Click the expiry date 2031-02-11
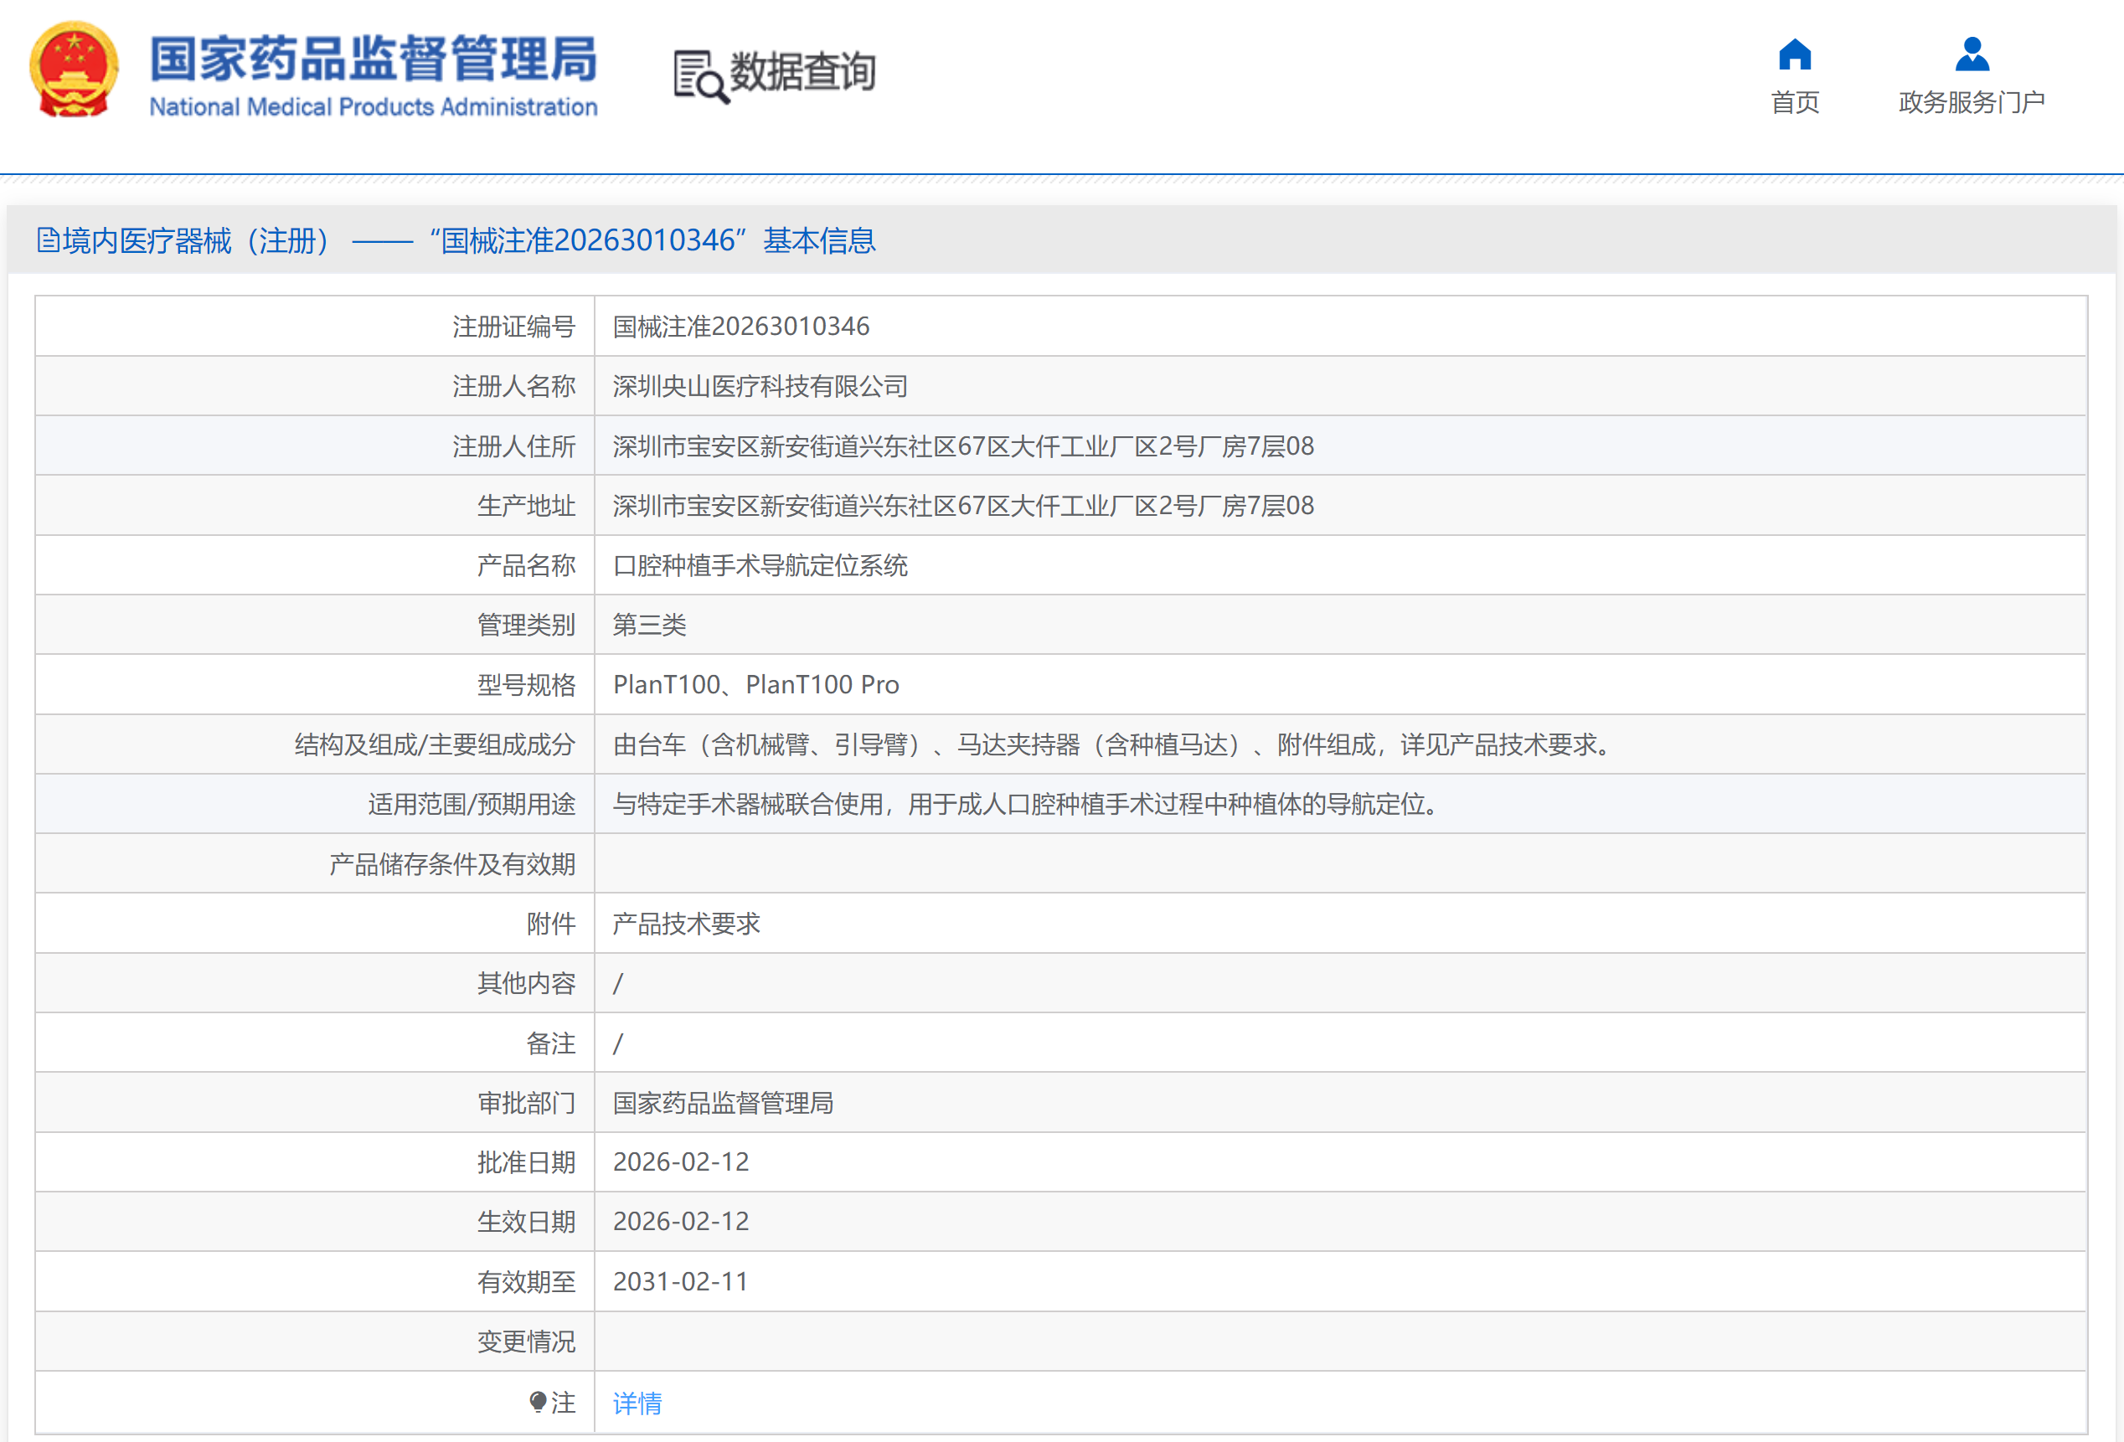This screenshot has width=2124, height=1442. [681, 1281]
